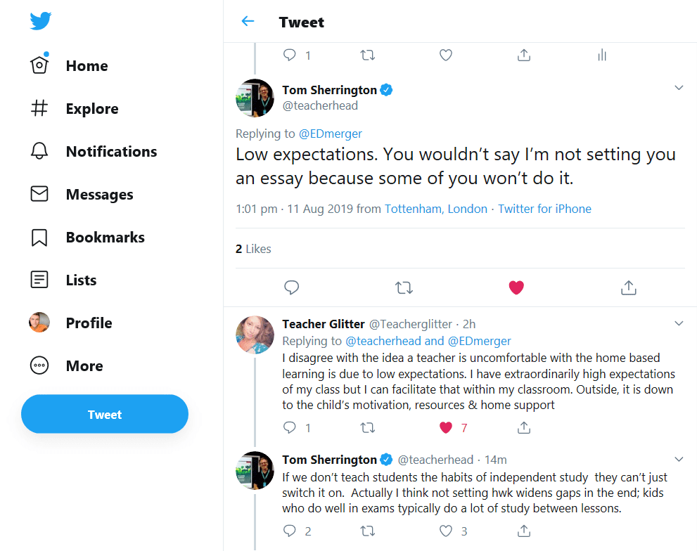Click the Twitter bird logo
697x551 pixels.
tap(41, 22)
